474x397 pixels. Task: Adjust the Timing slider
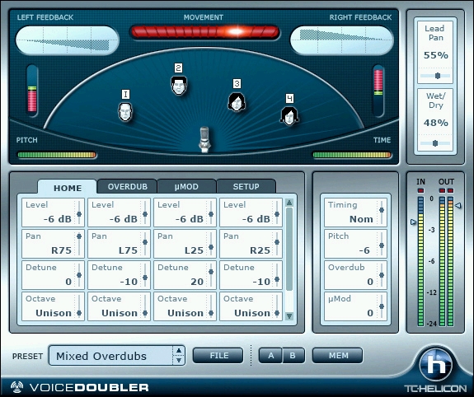(x=382, y=213)
